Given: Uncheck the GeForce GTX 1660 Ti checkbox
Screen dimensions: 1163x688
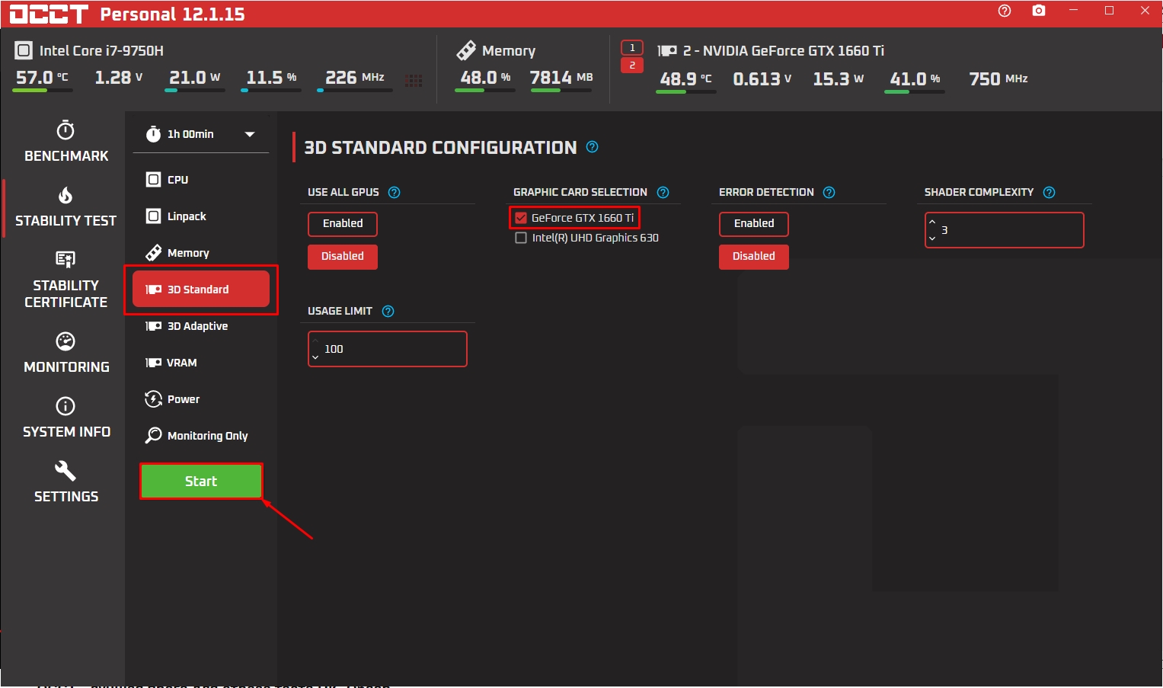Looking at the screenshot, I should tap(521, 218).
